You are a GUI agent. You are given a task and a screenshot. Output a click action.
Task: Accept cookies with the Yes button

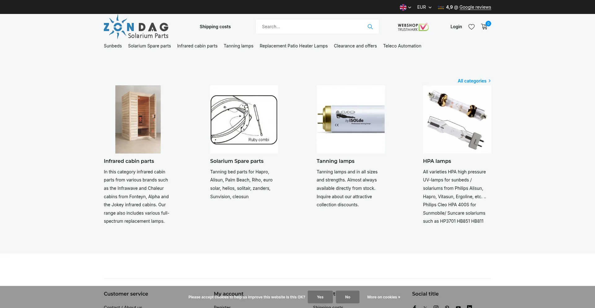click(320, 297)
